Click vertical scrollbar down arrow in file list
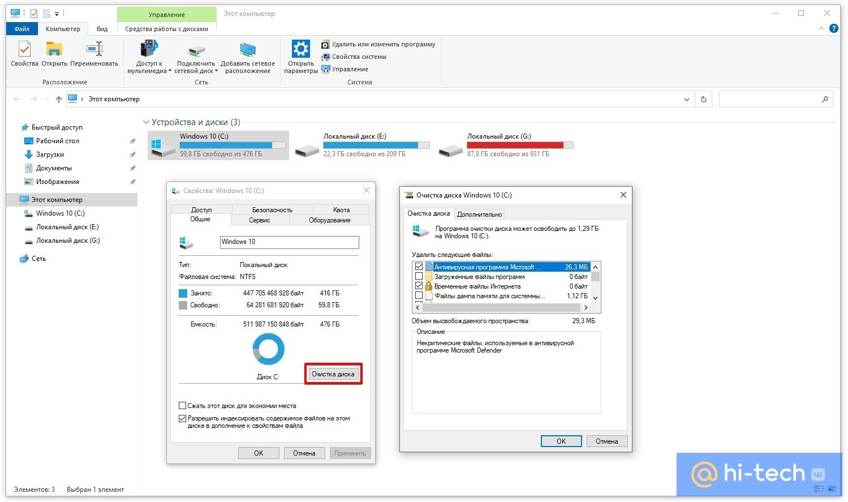 pyautogui.click(x=595, y=298)
